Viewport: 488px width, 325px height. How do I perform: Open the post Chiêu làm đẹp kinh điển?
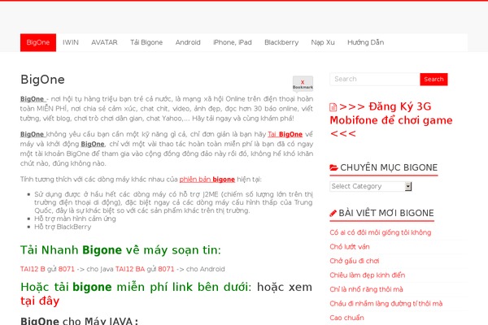(368, 275)
